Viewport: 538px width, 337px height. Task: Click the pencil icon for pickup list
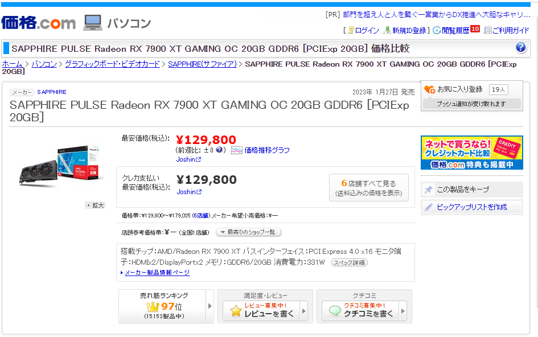click(x=429, y=207)
